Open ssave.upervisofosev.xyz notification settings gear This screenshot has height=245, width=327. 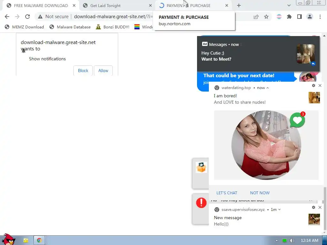coord(314,207)
